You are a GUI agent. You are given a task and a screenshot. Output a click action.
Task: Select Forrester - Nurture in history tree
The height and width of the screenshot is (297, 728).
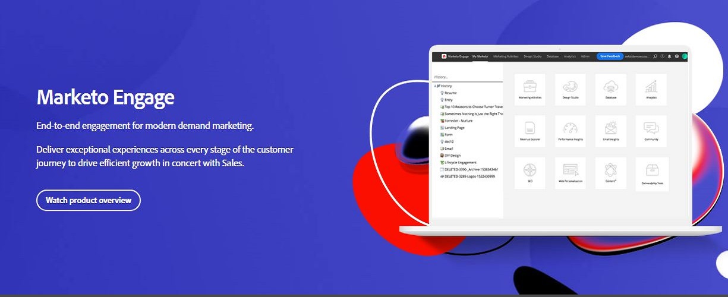click(x=461, y=121)
